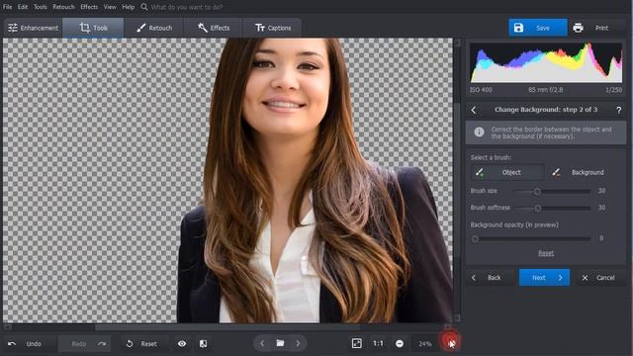633x356 pixels.
Task: Click the ISO 400 text
Action: click(x=481, y=90)
